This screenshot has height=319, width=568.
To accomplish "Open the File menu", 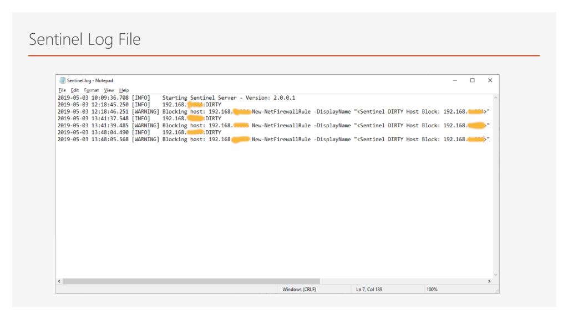I will pyautogui.click(x=62, y=90).
